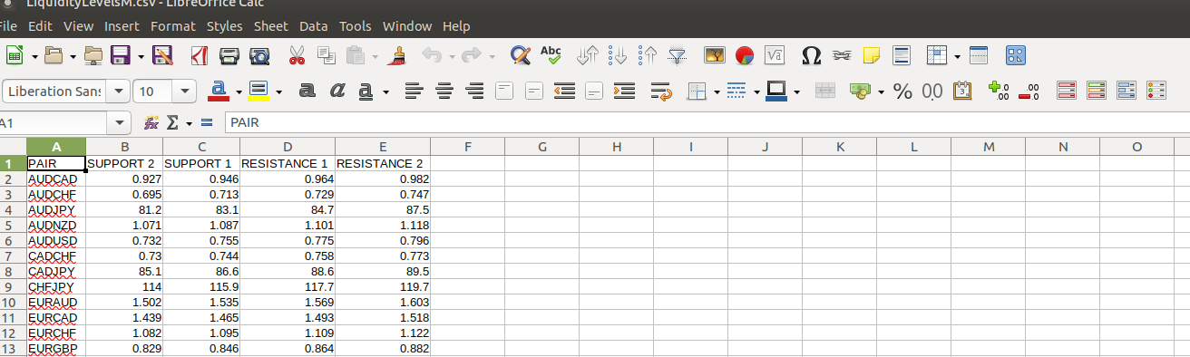Open the Function Wizard
1190x357 pixels.
151,122
